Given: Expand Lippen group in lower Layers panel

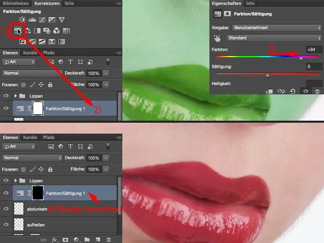Looking at the screenshot, I should [15, 181].
